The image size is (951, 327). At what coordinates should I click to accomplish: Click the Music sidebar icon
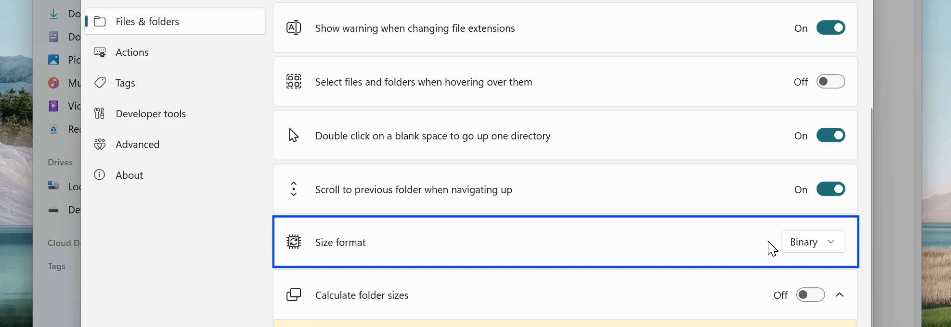(54, 83)
